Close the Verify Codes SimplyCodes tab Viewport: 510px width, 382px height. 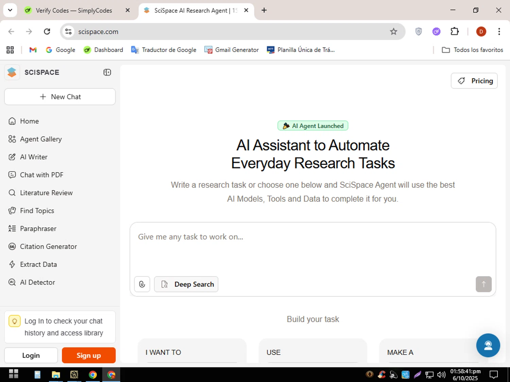coord(128,10)
